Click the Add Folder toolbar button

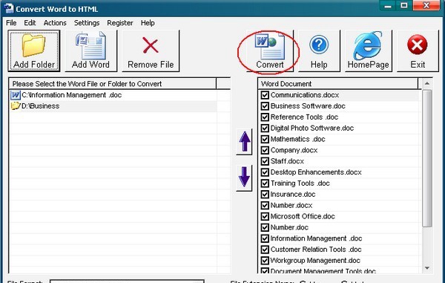[x=34, y=51]
